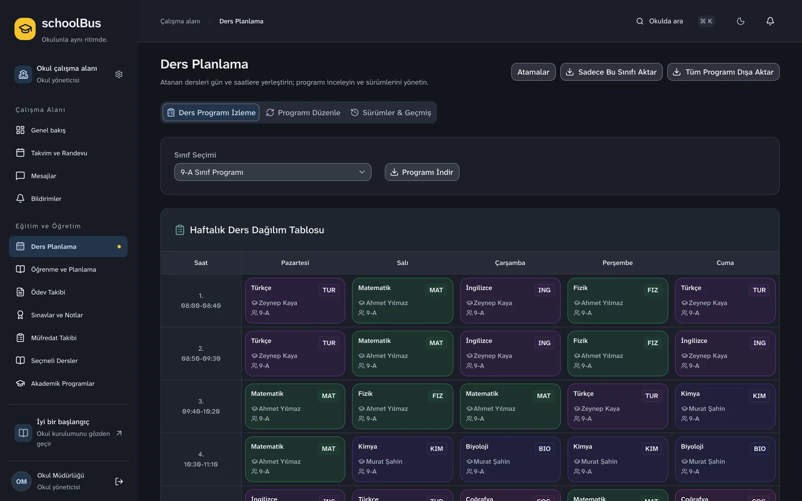Click the Okul çalışma alanı building icon

[x=23, y=74]
